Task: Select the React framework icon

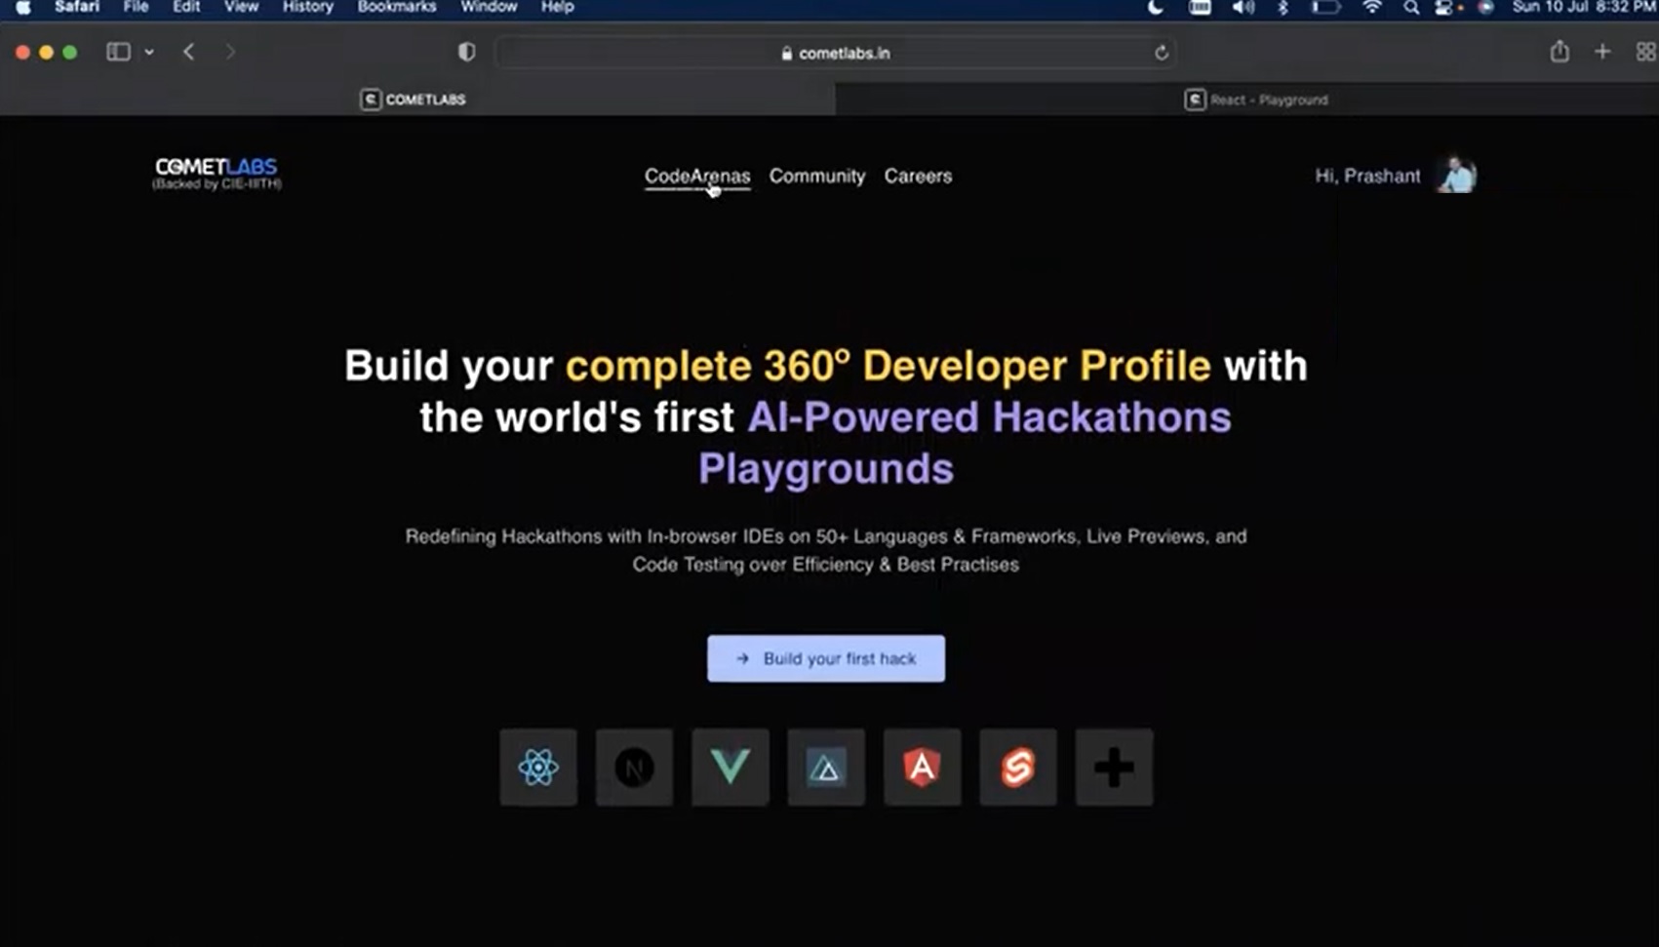Action: [x=537, y=768]
